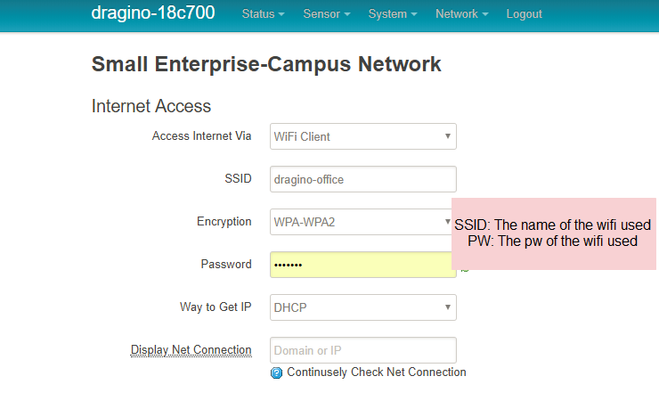Viewport: 659px width, 409px height.
Task: Click the DHCP dropdown arrow
Action: tap(448, 307)
